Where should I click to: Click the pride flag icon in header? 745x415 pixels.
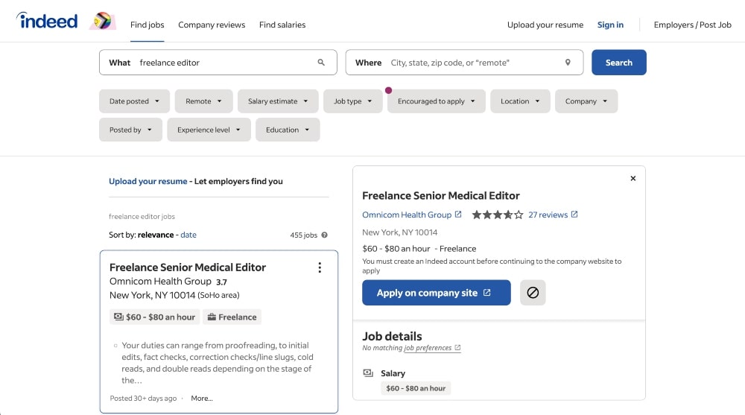[x=102, y=21]
